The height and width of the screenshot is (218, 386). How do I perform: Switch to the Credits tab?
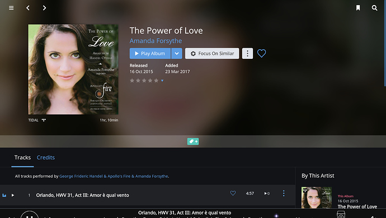[46, 157]
